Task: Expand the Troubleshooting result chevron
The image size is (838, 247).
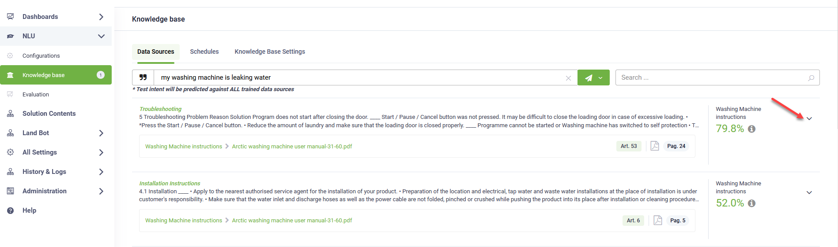Action: [809, 118]
